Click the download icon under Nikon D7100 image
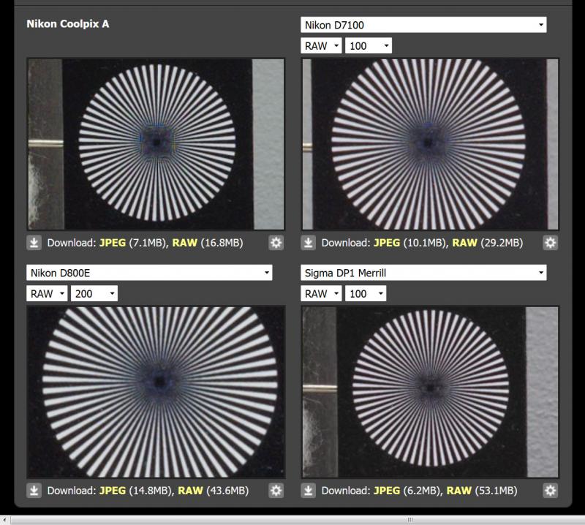Image resolution: width=585 pixels, height=525 pixels. click(x=308, y=243)
